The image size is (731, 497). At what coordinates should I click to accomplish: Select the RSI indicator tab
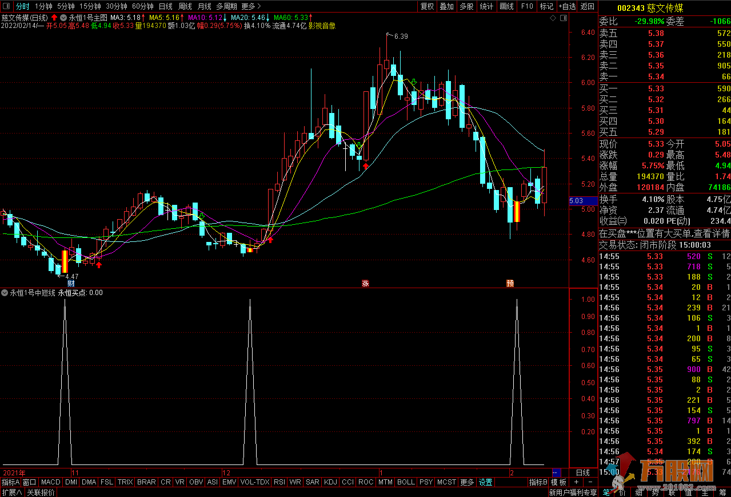[279, 482]
